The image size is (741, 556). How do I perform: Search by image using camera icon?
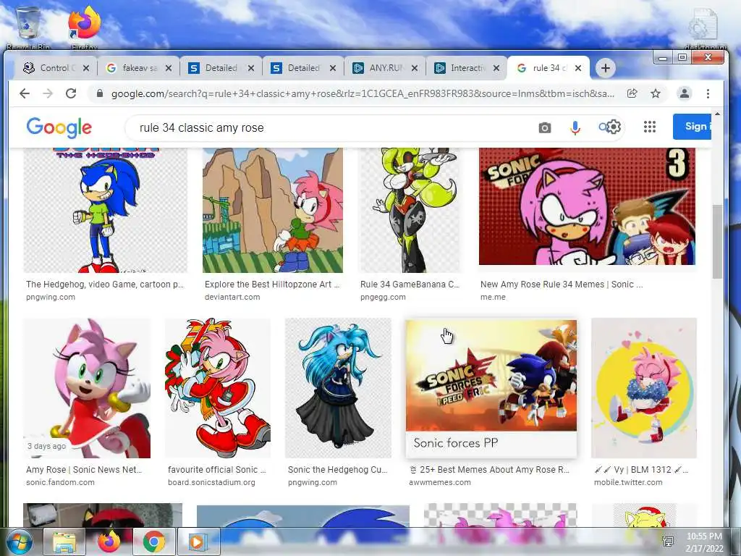(x=544, y=128)
